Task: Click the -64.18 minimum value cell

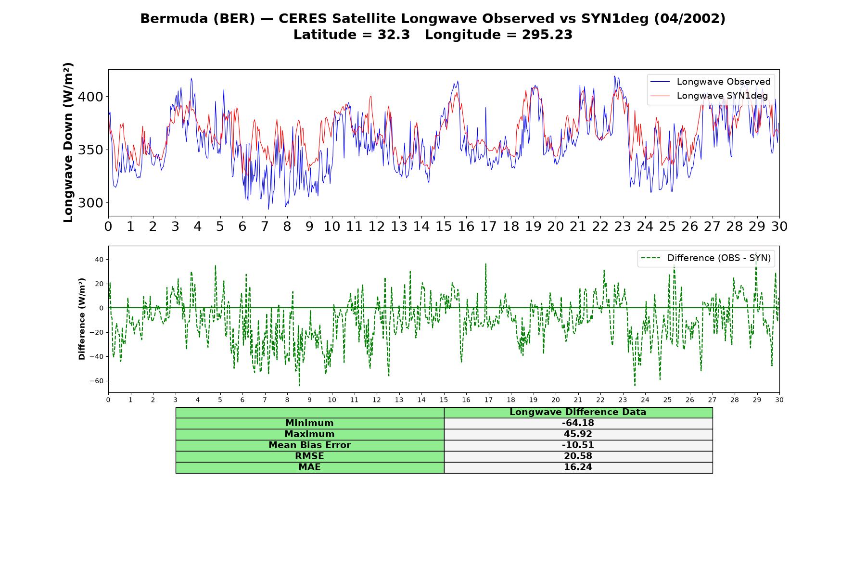Action: pos(578,423)
